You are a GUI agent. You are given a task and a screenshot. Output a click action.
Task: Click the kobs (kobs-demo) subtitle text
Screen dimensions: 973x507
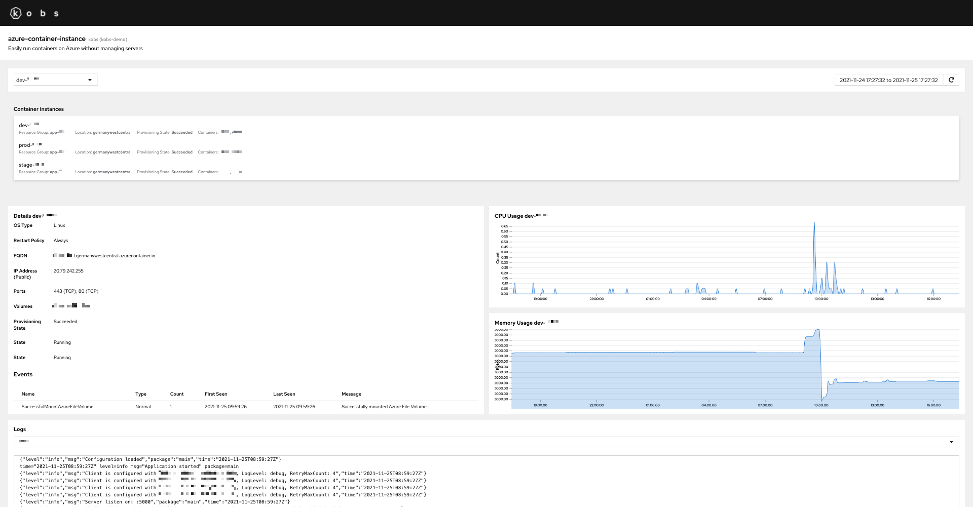(x=107, y=40)
